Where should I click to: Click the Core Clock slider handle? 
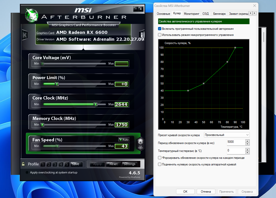(96, 104)
